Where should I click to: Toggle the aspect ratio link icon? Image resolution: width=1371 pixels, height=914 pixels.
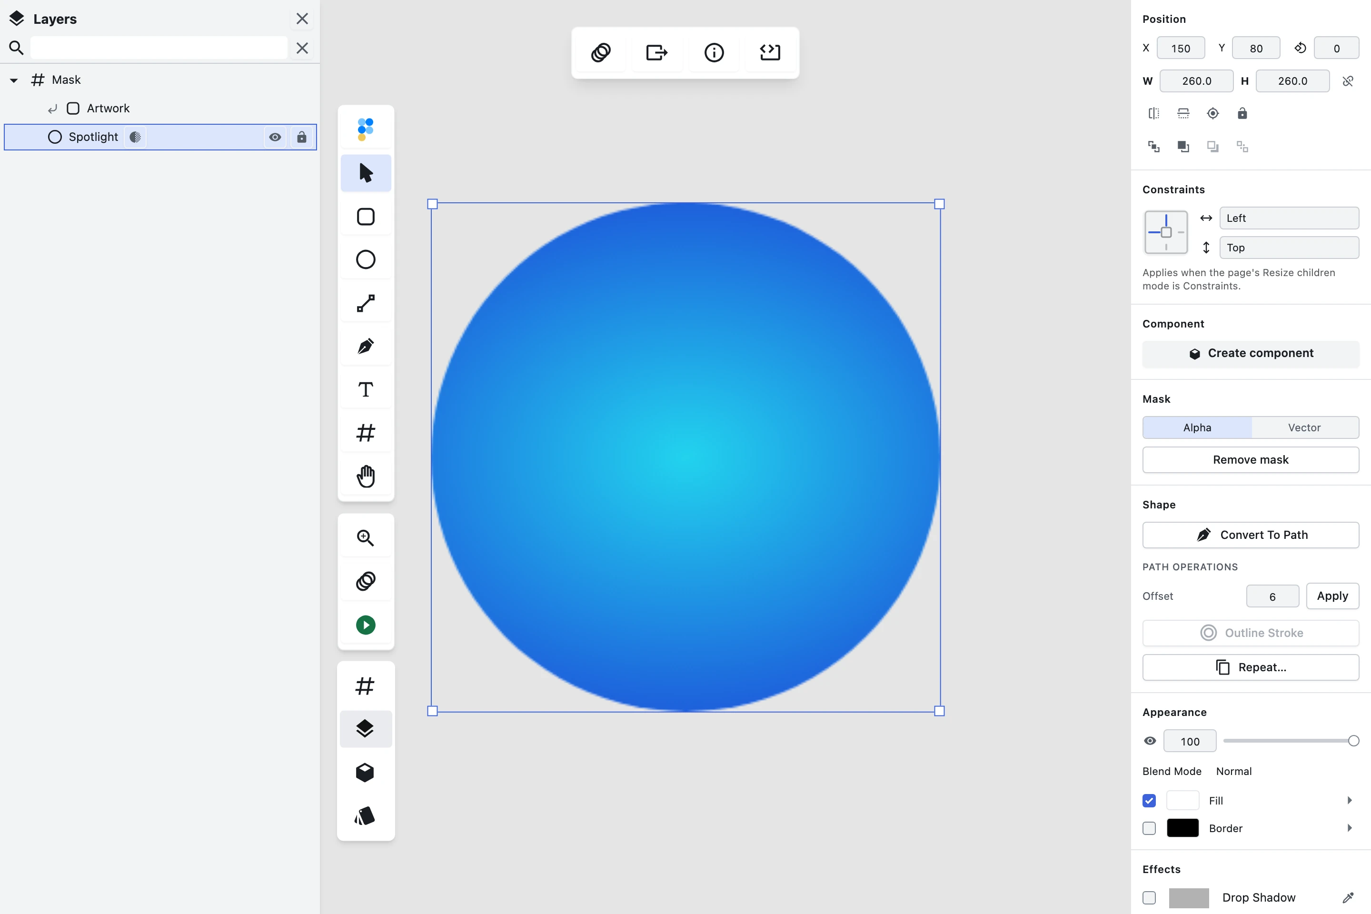1348,81
